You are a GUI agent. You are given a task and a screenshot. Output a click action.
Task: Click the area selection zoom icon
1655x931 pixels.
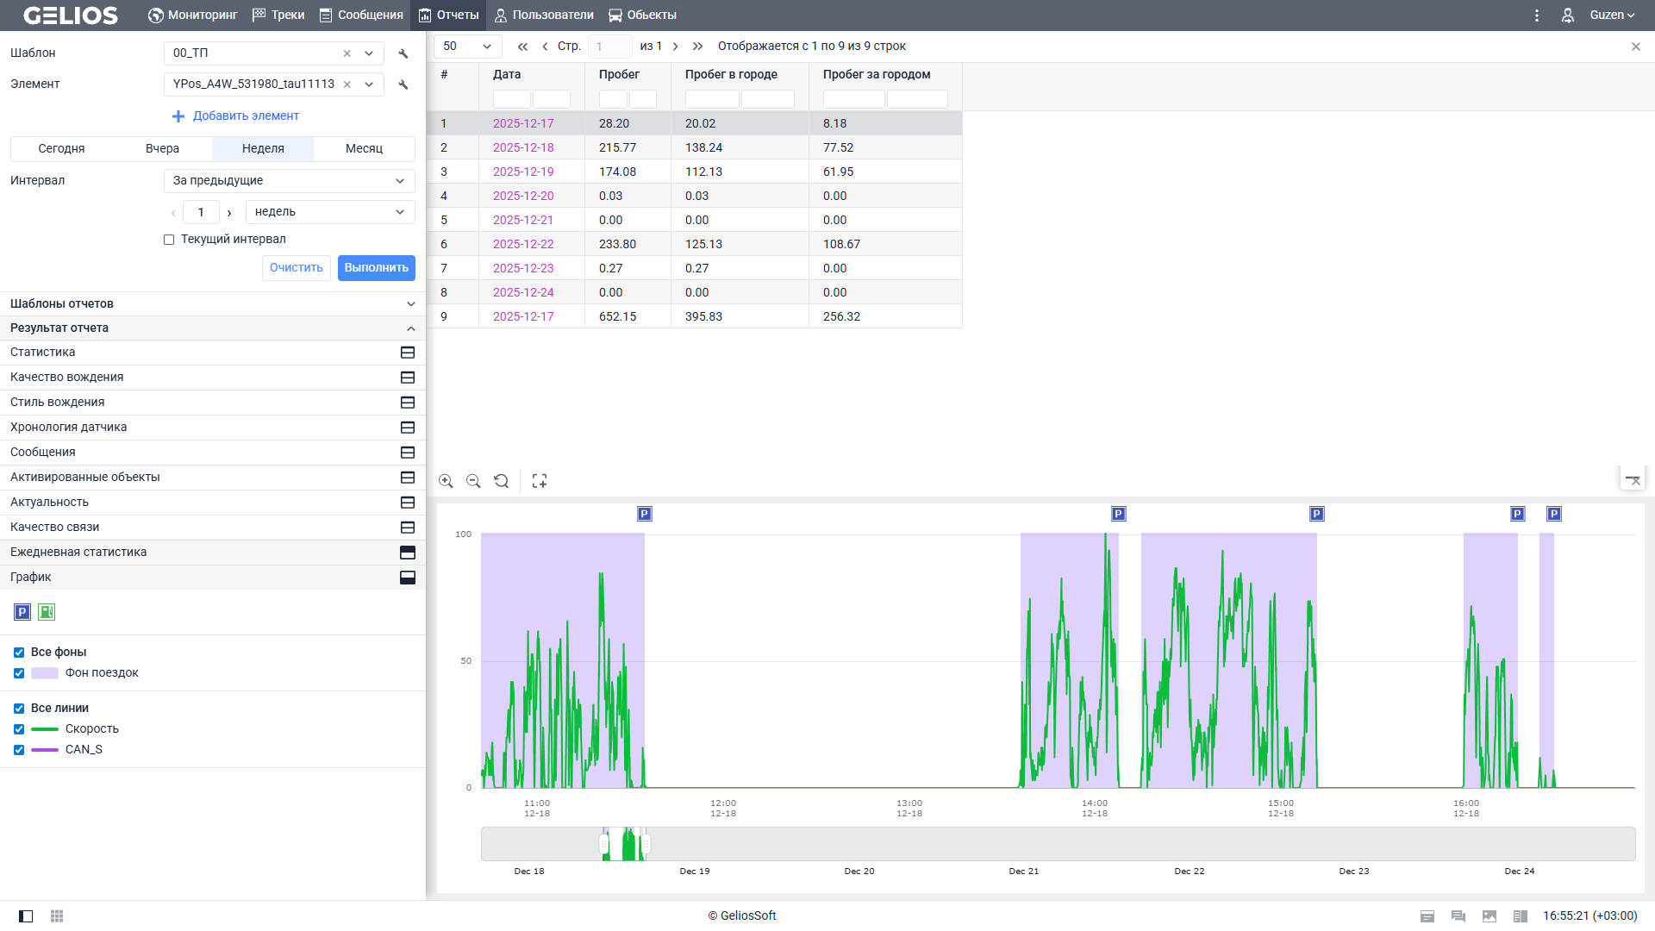tap(540, 481)
